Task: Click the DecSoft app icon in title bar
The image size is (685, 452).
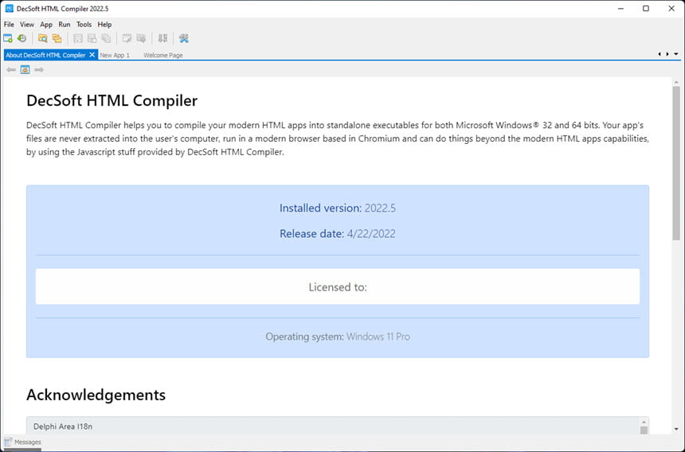Action: tap(10, 8)
